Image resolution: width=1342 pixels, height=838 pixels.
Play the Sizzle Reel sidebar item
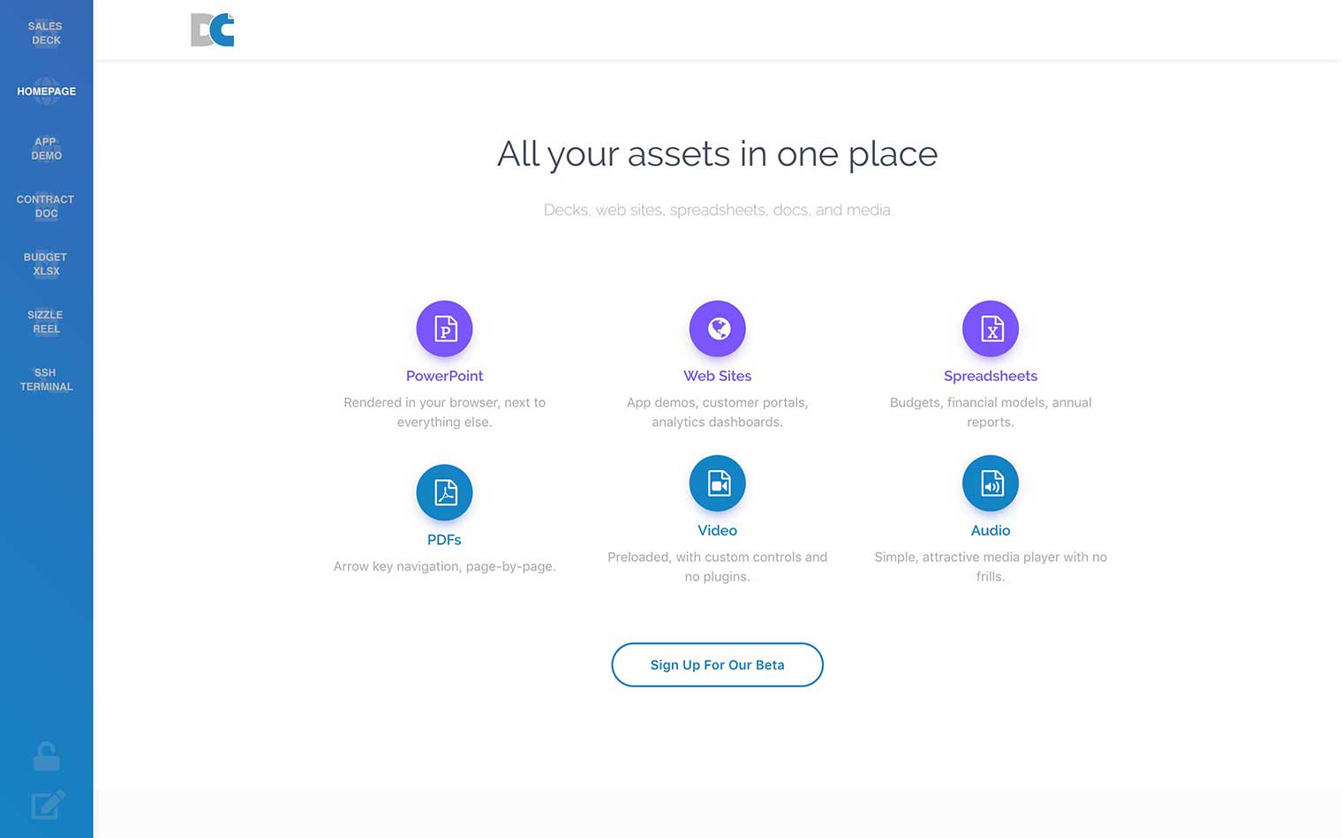click(x=46, y=322)
